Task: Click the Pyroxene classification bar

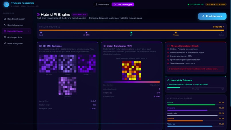Action: pyautogui.click(x=196, y=110)
